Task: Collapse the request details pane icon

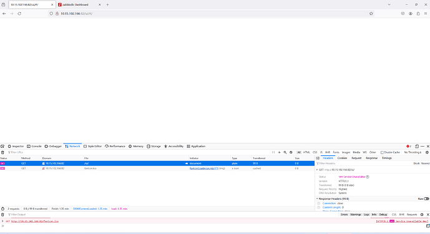Action: pyautogui.click(x=318, y=158)
